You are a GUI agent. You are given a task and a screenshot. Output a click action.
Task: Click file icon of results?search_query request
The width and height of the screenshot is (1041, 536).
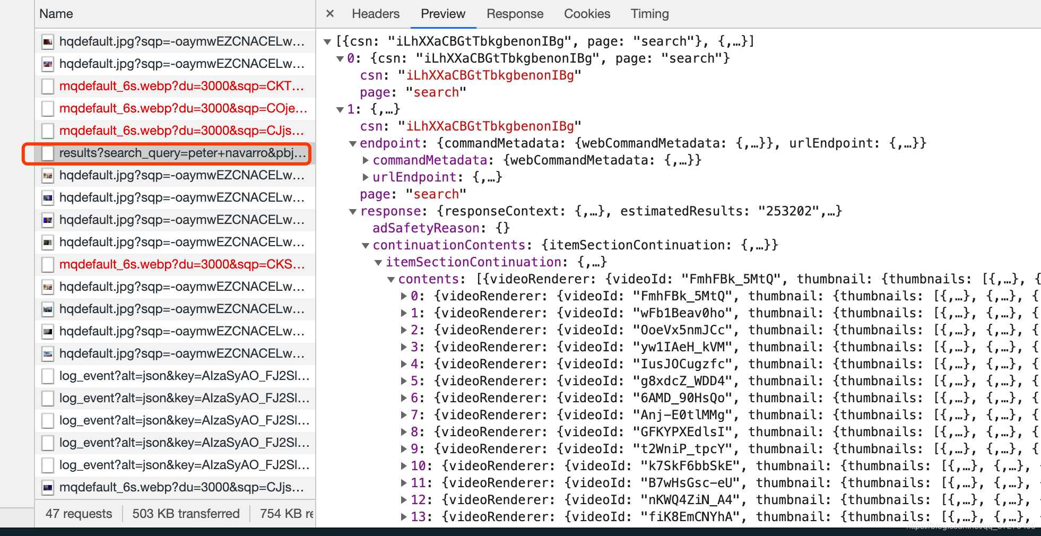click(x=48, y=153)
